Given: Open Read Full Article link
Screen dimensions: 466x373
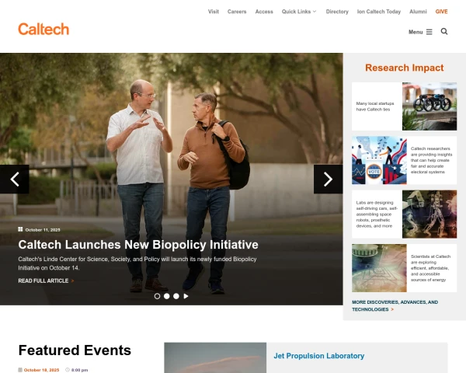Looking at the screenshot, I should (46, 281).
